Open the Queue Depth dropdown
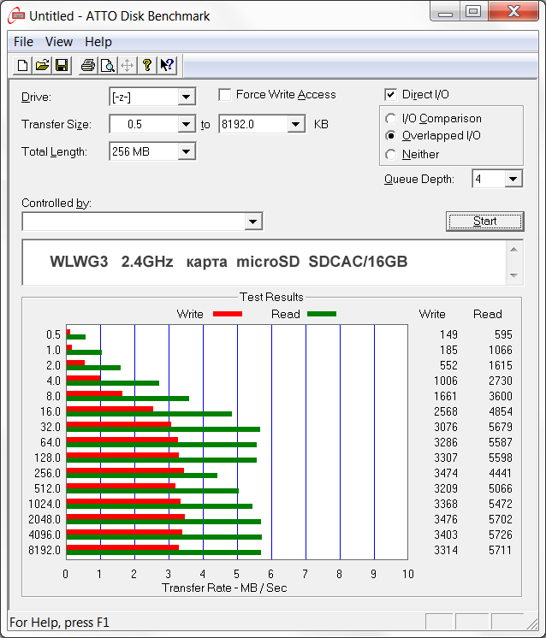The height and width of the screenshot is (638, 546). [x=513, y=179]
